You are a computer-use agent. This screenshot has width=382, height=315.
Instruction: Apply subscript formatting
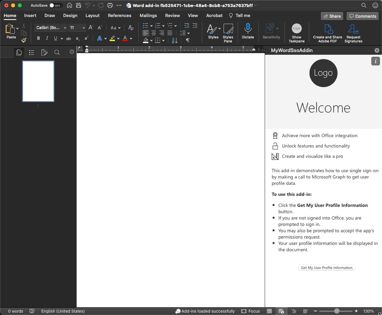point(78,38)
